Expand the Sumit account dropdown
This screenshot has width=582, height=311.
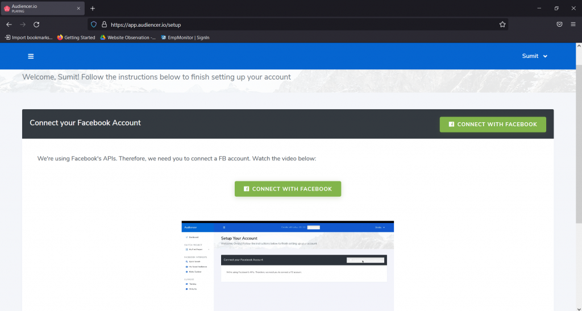pyautogui.click(x=534, y=56)
